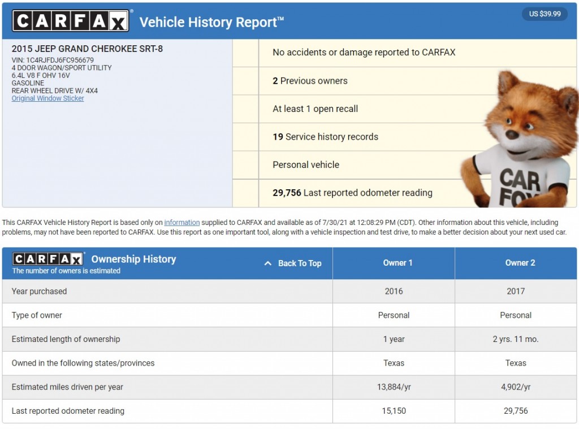
Task: Click the Owner 1 column header
Action: 394,263
